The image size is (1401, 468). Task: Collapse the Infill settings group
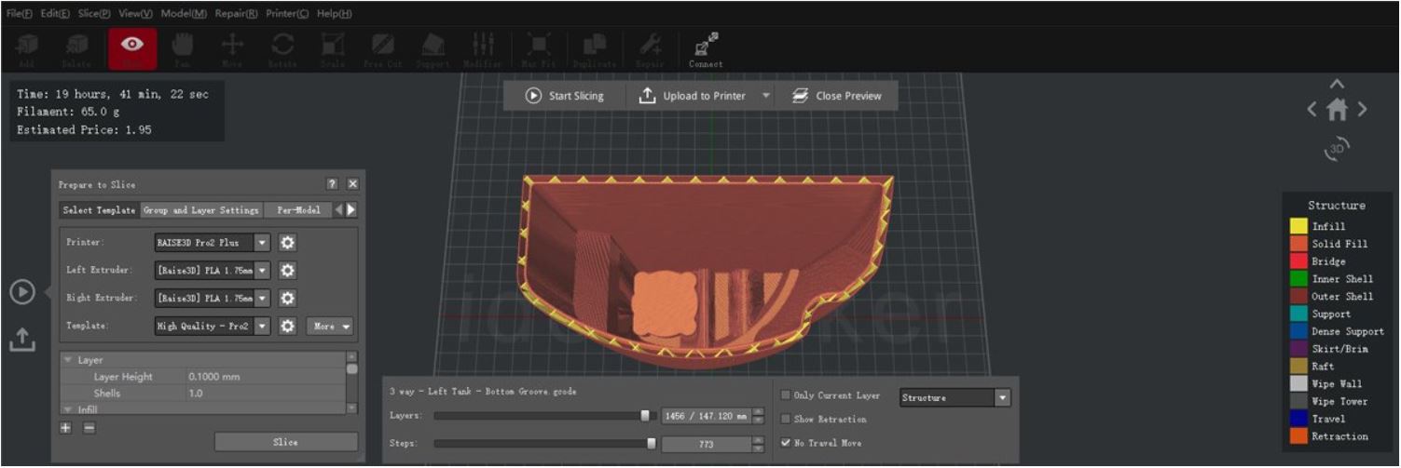67,409
